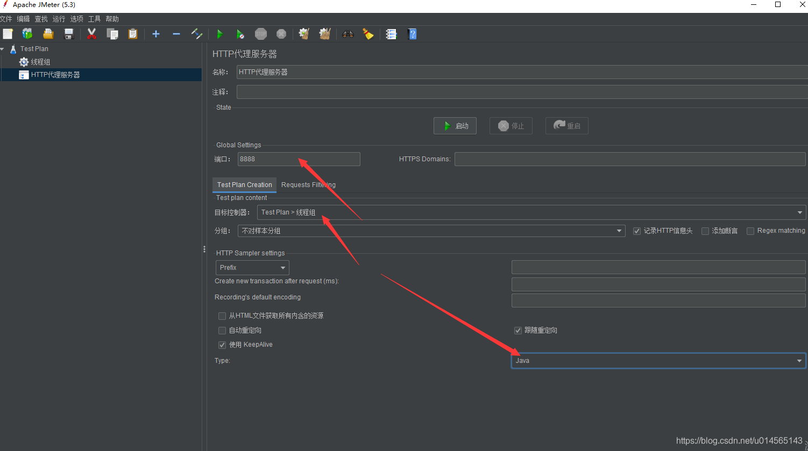Toggle 记录HTTP信息头 checkbox
The width and height of the screenshot is (808, 451).
(637, 231)
